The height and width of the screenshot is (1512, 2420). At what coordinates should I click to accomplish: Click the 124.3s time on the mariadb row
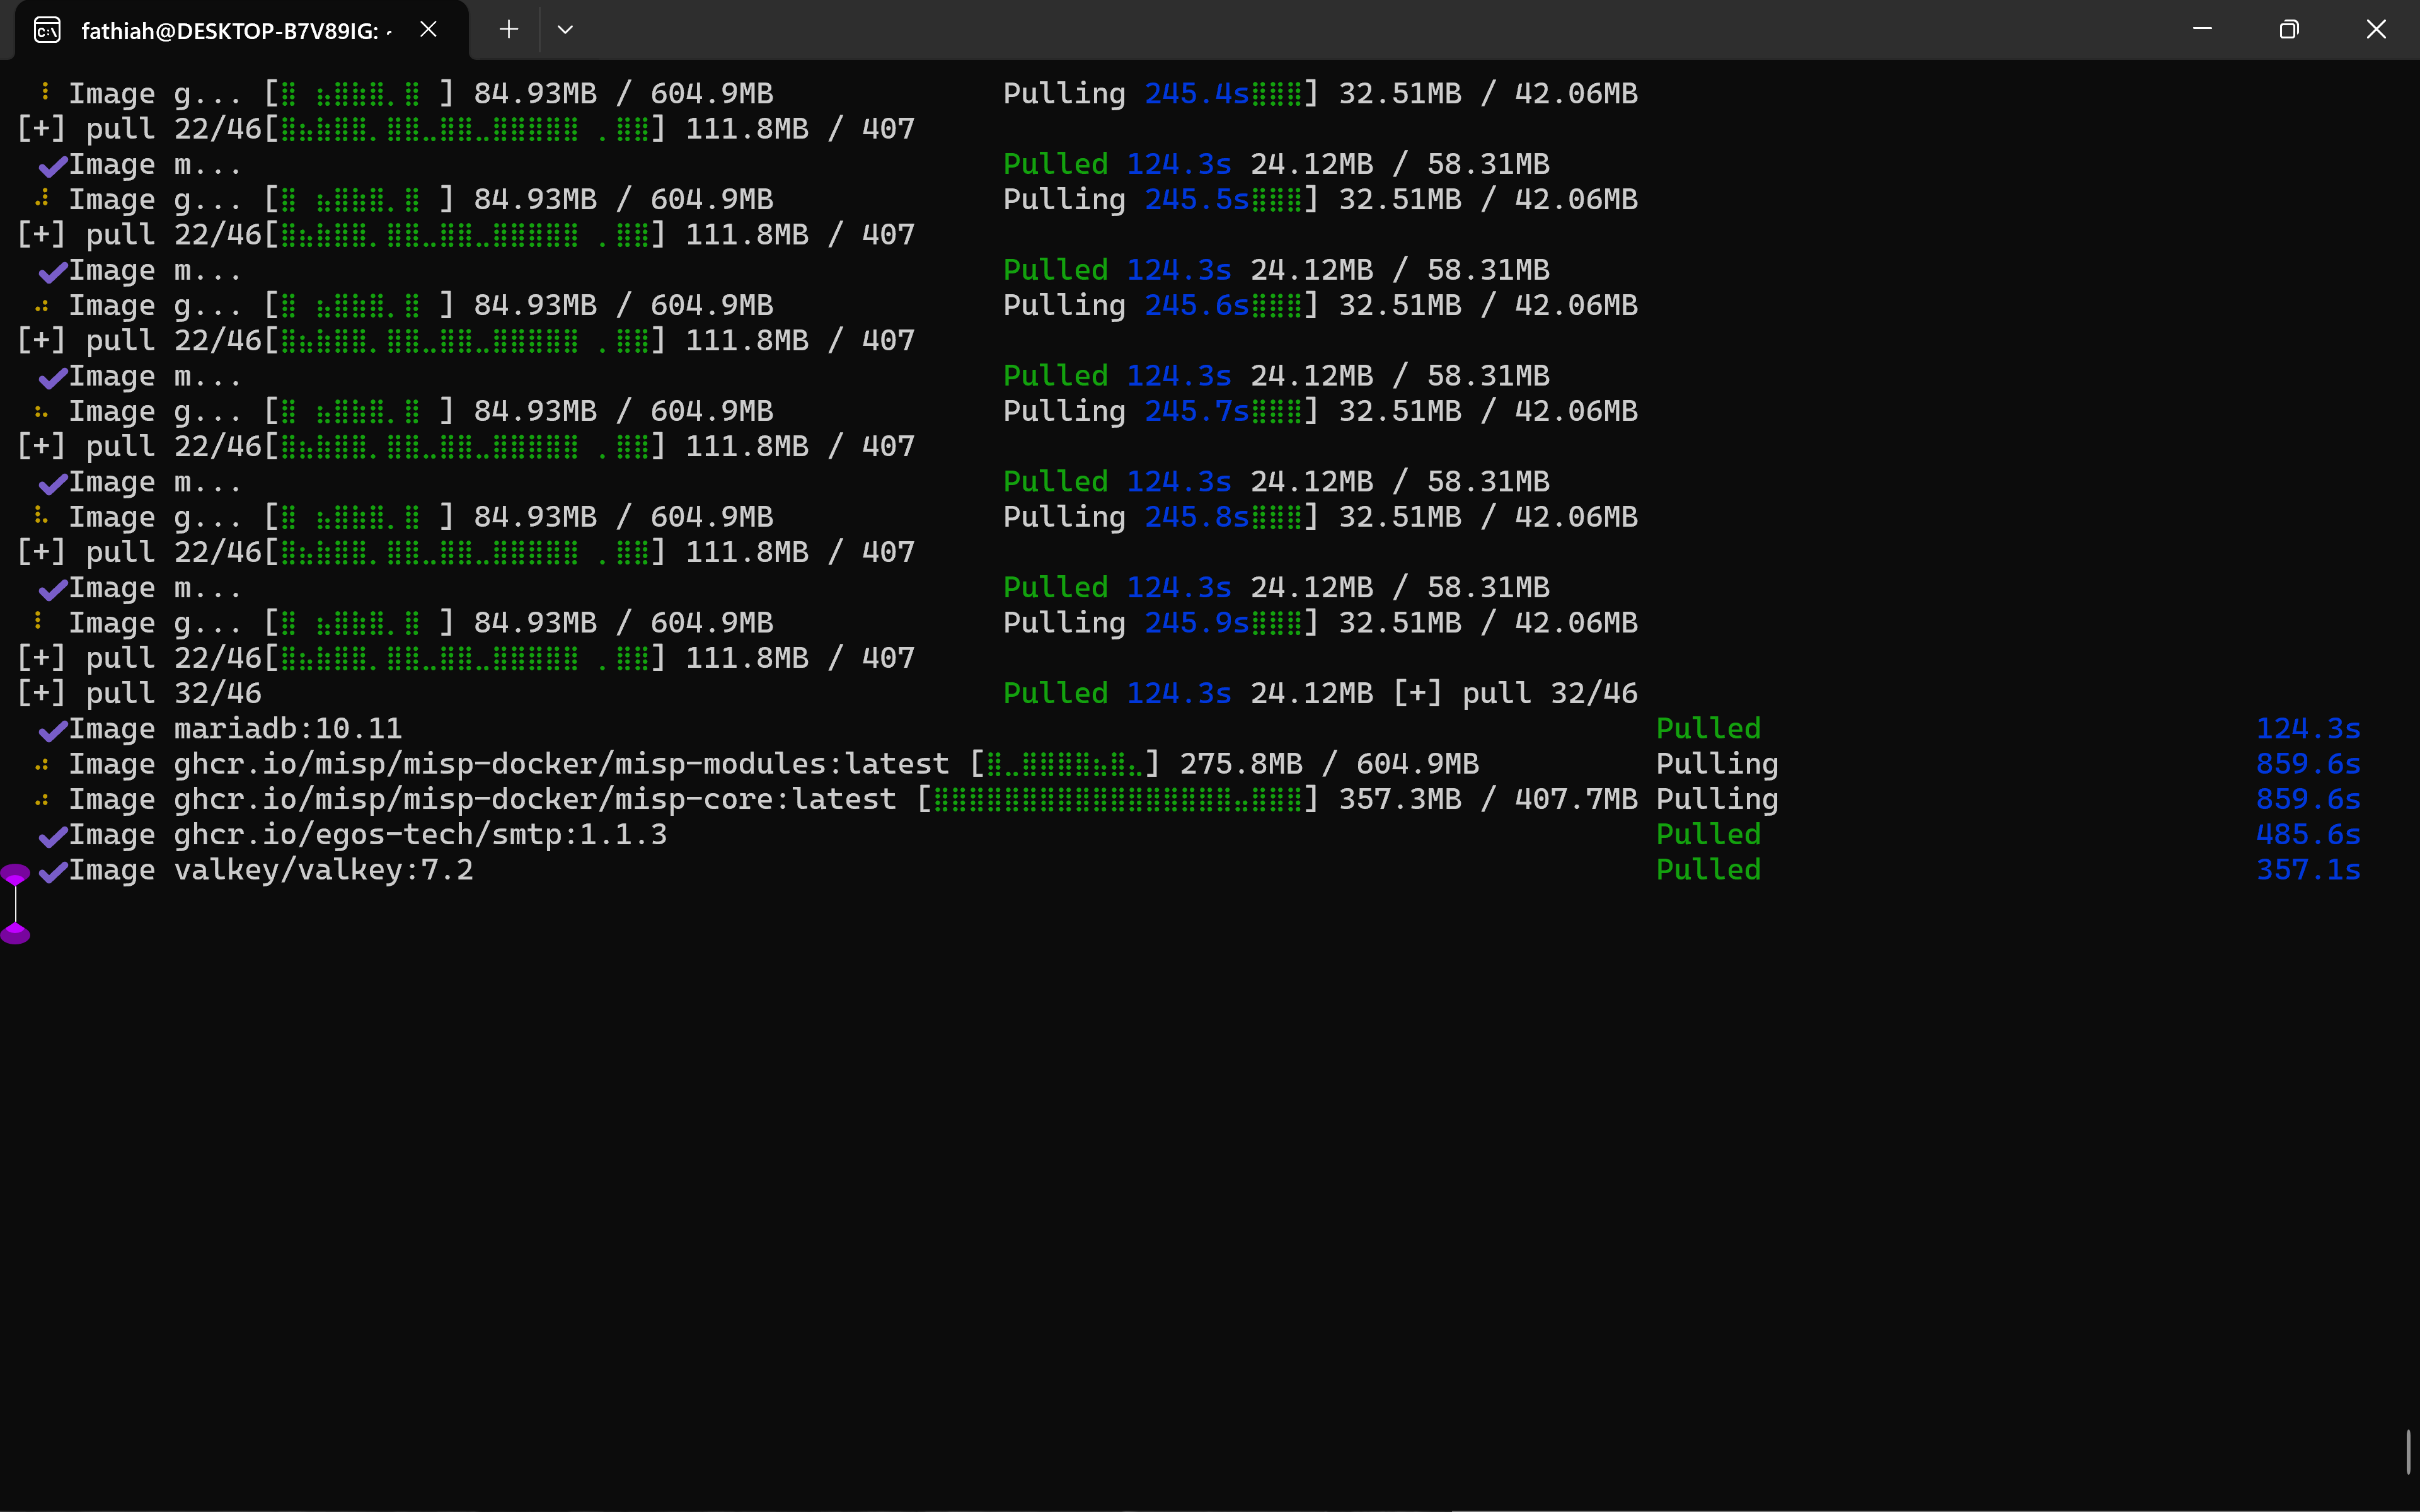pyautogui.click(x=2308, y=729)
